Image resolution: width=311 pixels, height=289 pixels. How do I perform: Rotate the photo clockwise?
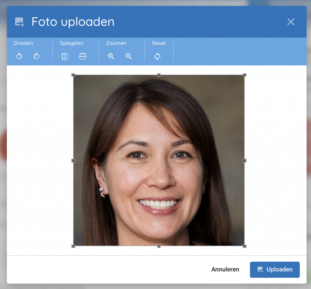[37, 56]
